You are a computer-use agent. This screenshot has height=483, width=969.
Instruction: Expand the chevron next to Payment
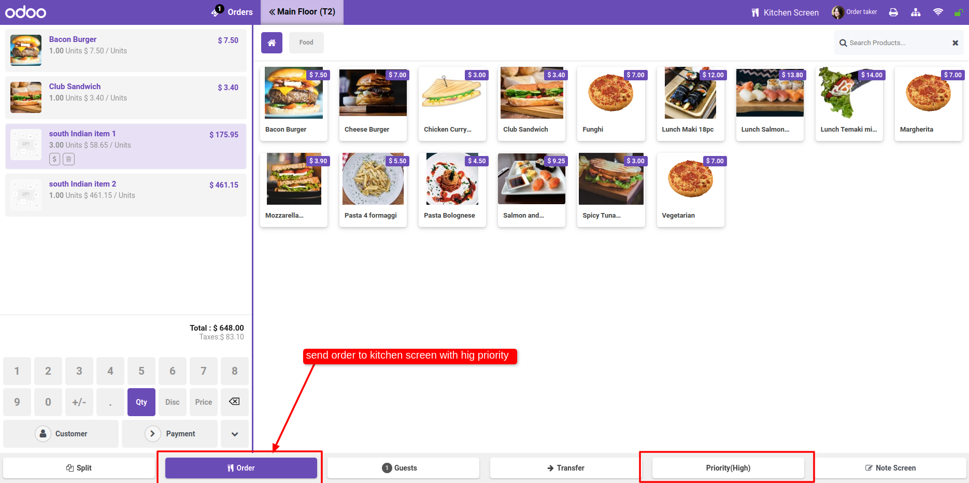pyautogui.click(x=235, y=434)
